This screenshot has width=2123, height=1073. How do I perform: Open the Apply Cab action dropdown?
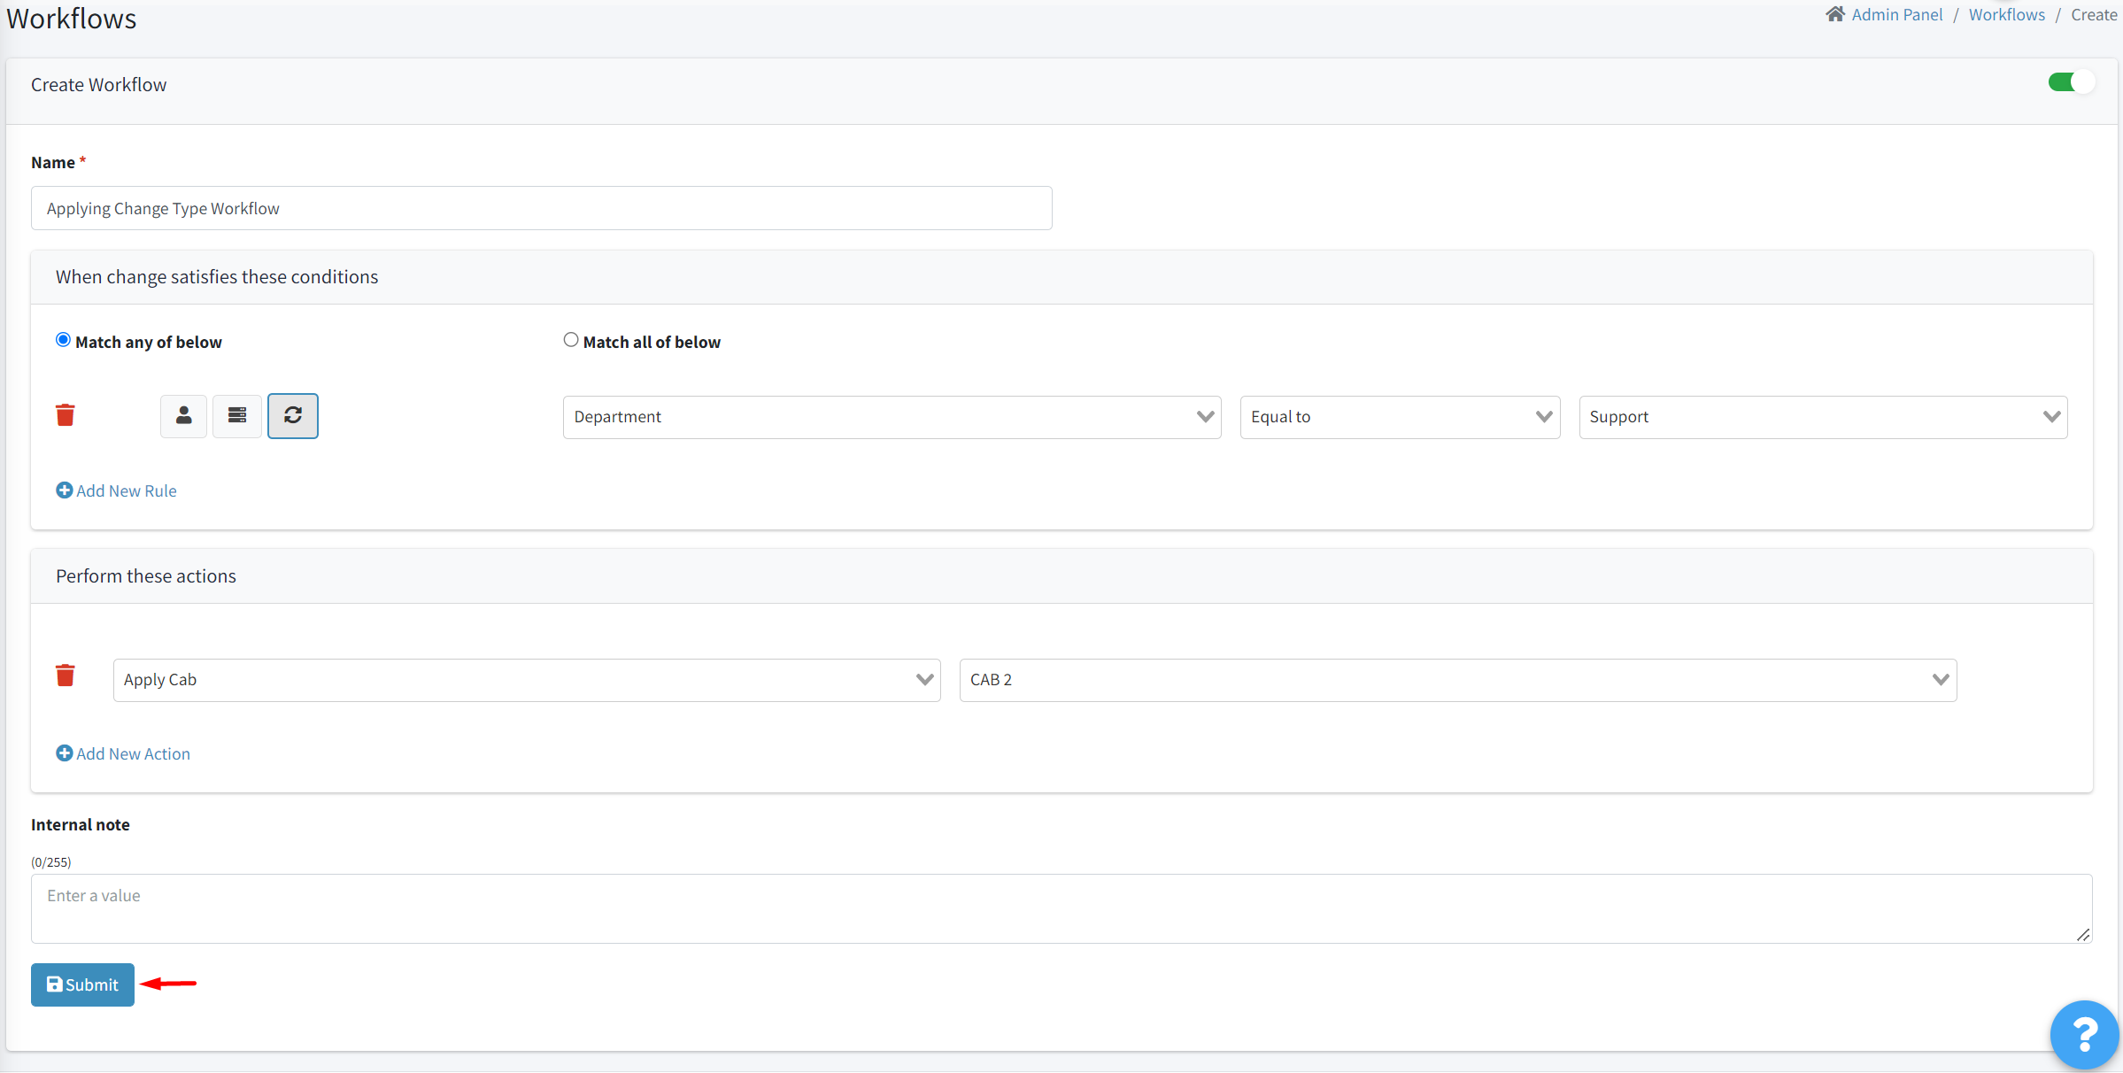click(x=526, y=680)
